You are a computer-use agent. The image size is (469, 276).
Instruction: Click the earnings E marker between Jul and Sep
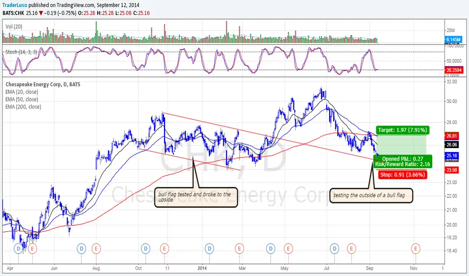351,248
